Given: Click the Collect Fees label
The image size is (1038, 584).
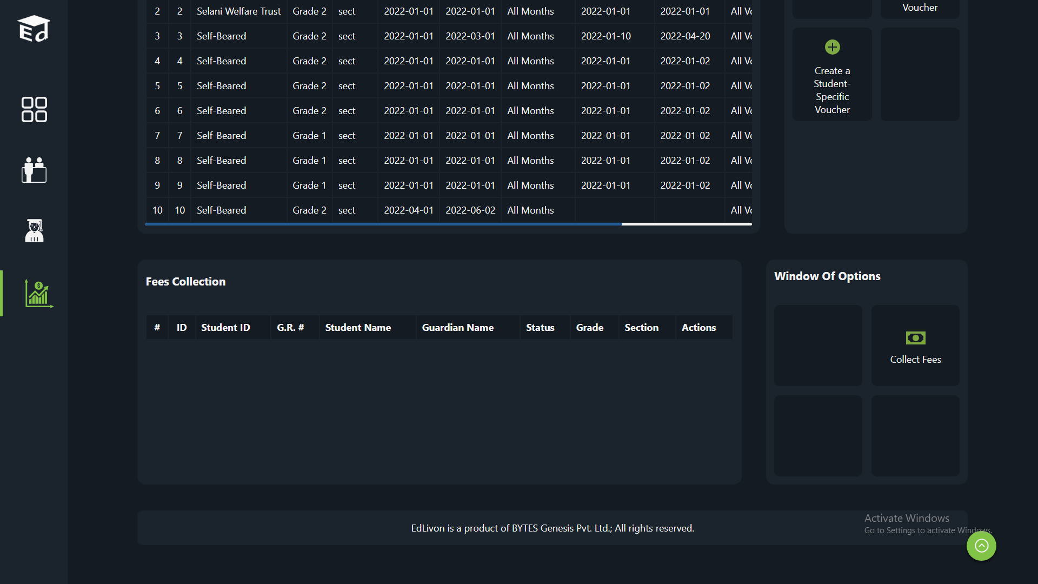Looking at the screenshot, I should (x=915, y=360).
